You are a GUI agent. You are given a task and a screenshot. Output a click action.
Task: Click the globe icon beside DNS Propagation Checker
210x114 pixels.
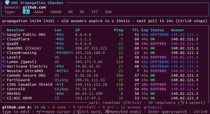click(x=7, y=3)
